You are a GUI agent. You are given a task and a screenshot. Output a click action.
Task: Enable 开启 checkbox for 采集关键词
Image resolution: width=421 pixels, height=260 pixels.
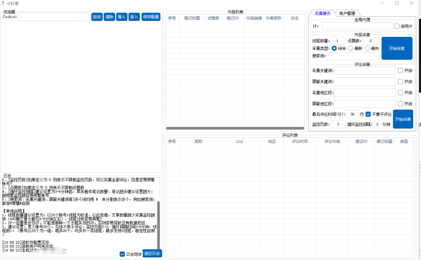[x=400, y=71]
